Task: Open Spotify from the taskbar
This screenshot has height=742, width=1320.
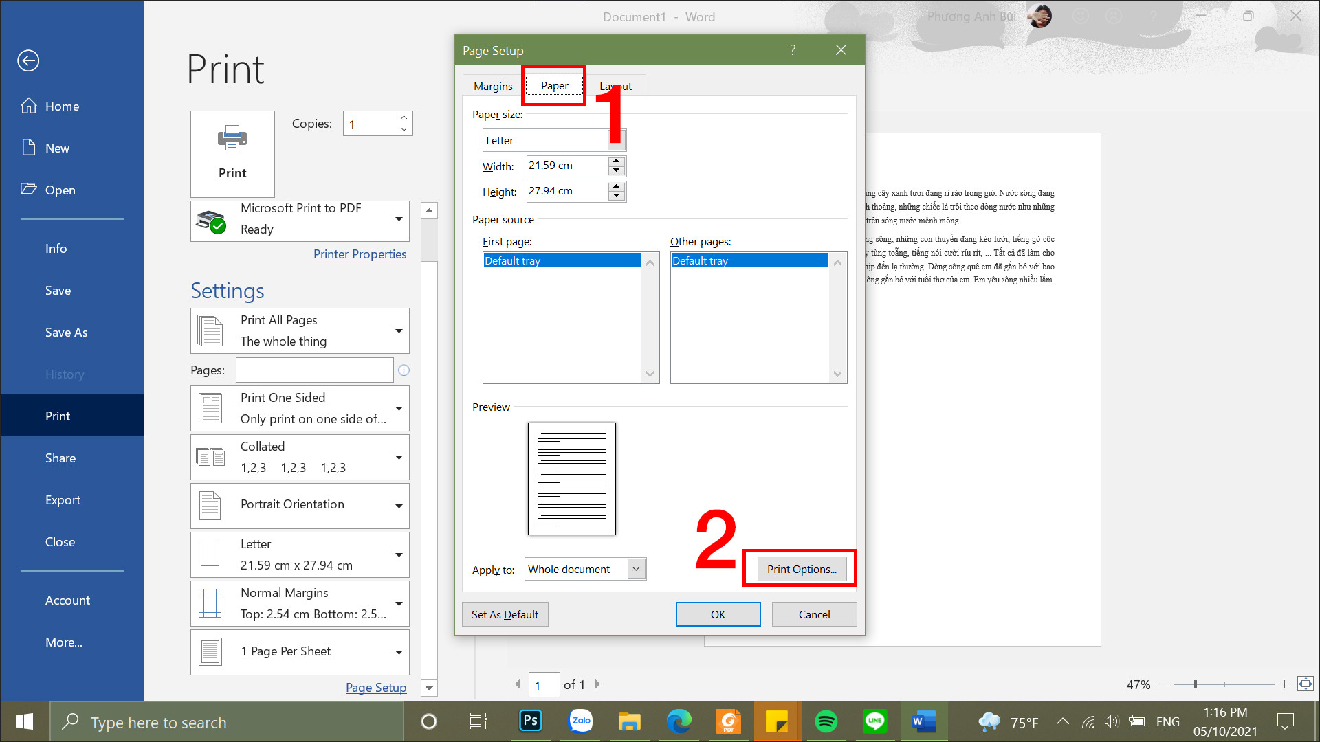Action: coord(826,721)
